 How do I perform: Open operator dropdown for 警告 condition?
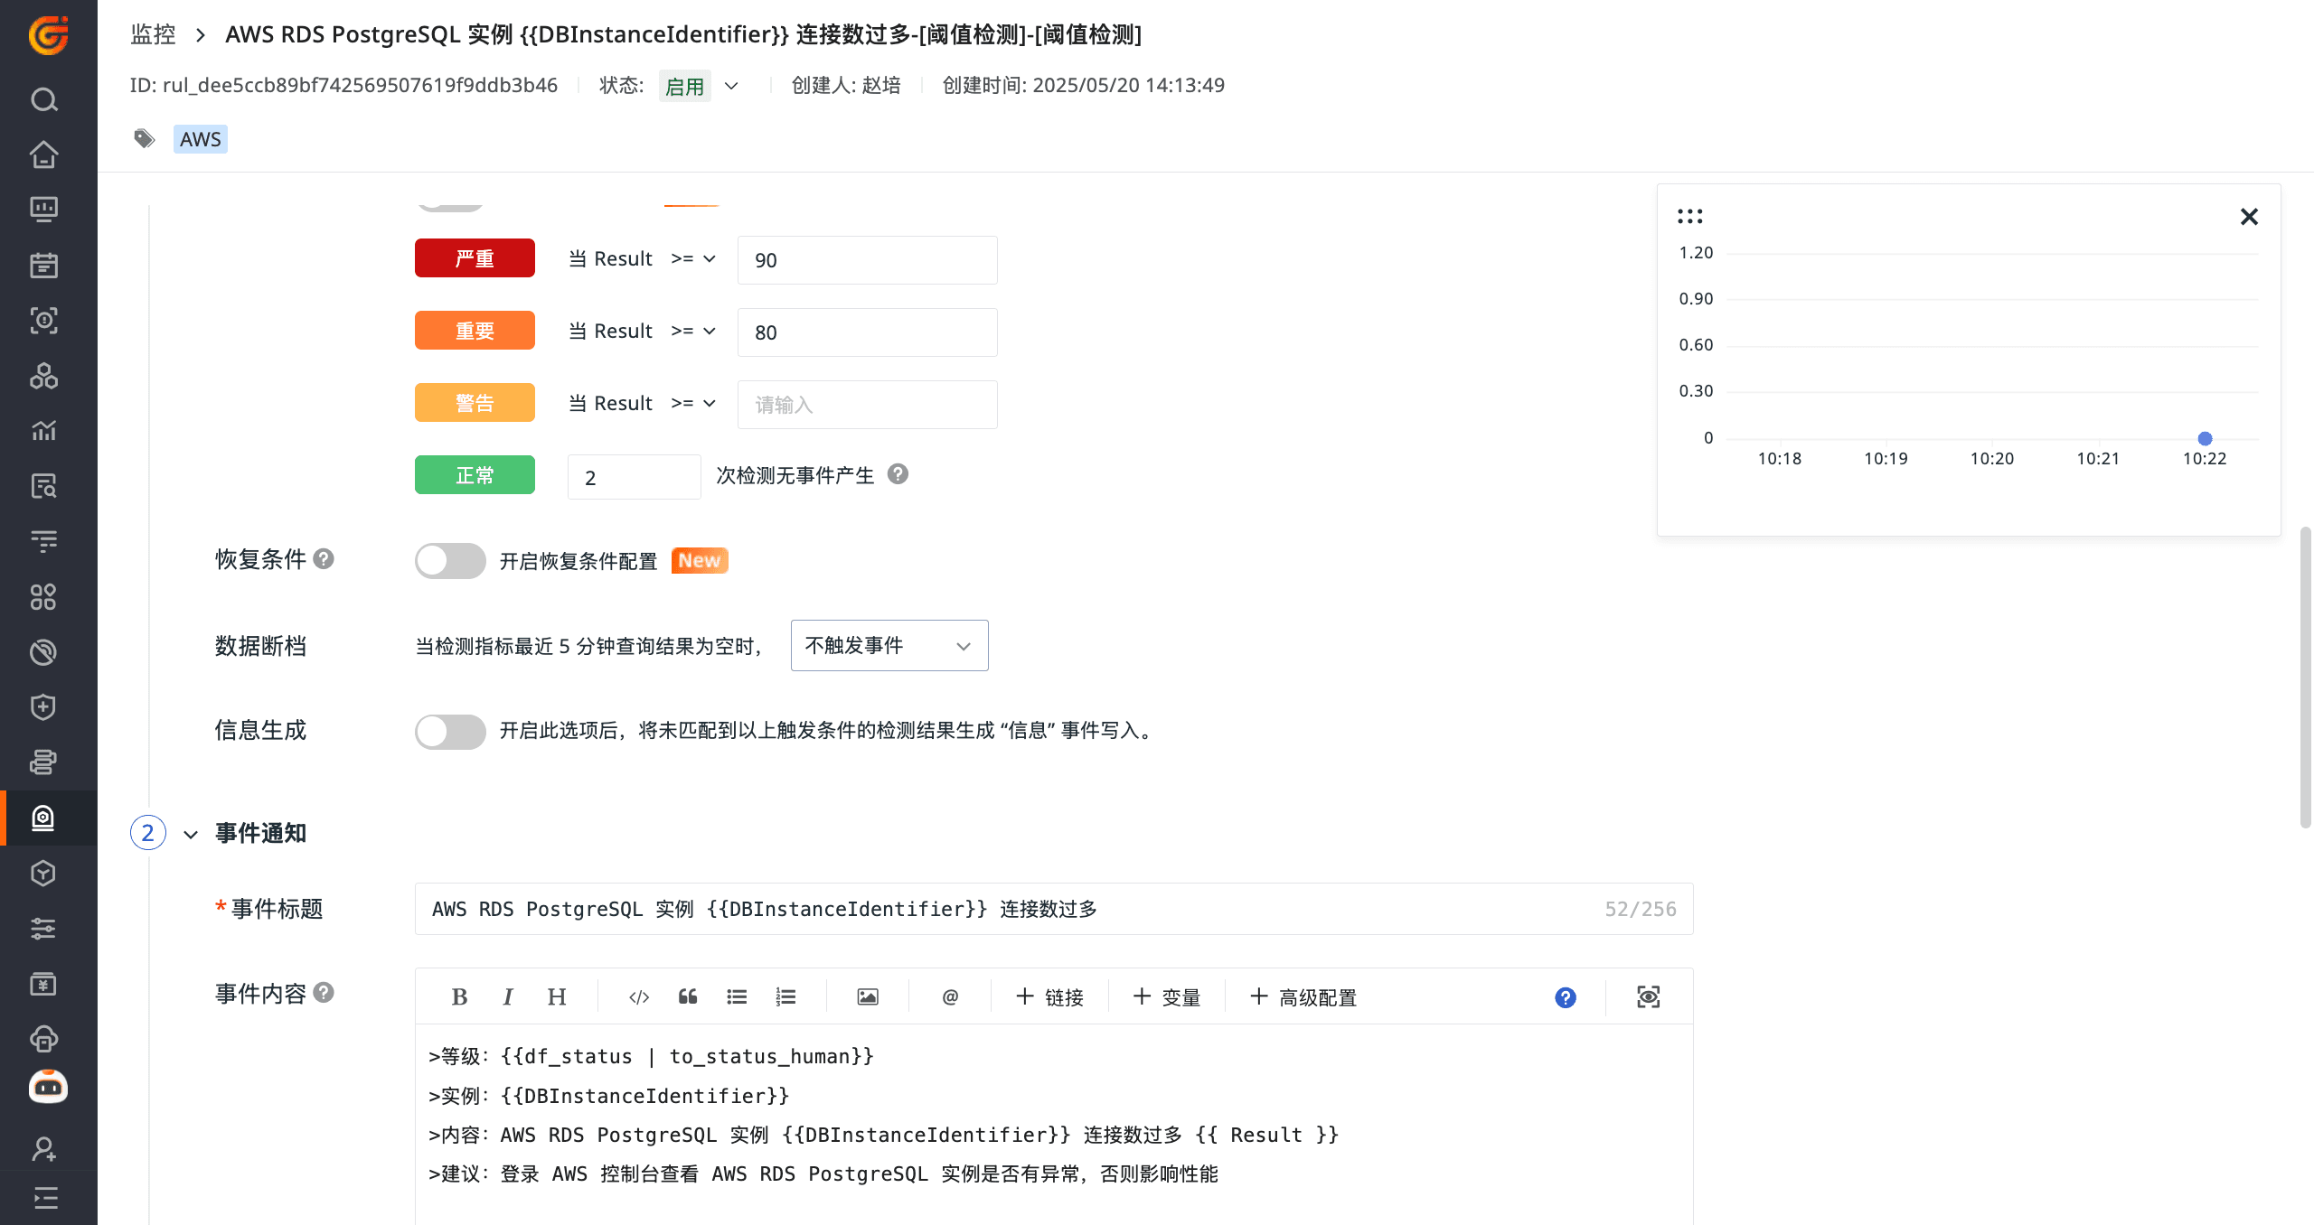click(693, 404)
